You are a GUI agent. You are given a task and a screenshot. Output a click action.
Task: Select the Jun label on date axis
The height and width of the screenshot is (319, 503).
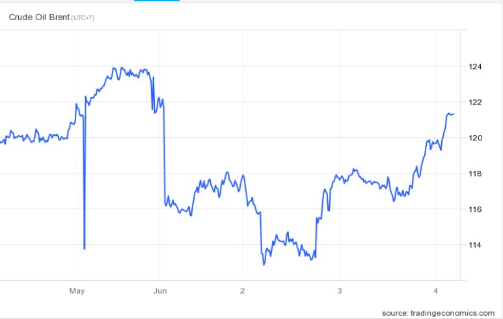coord(159,290)
